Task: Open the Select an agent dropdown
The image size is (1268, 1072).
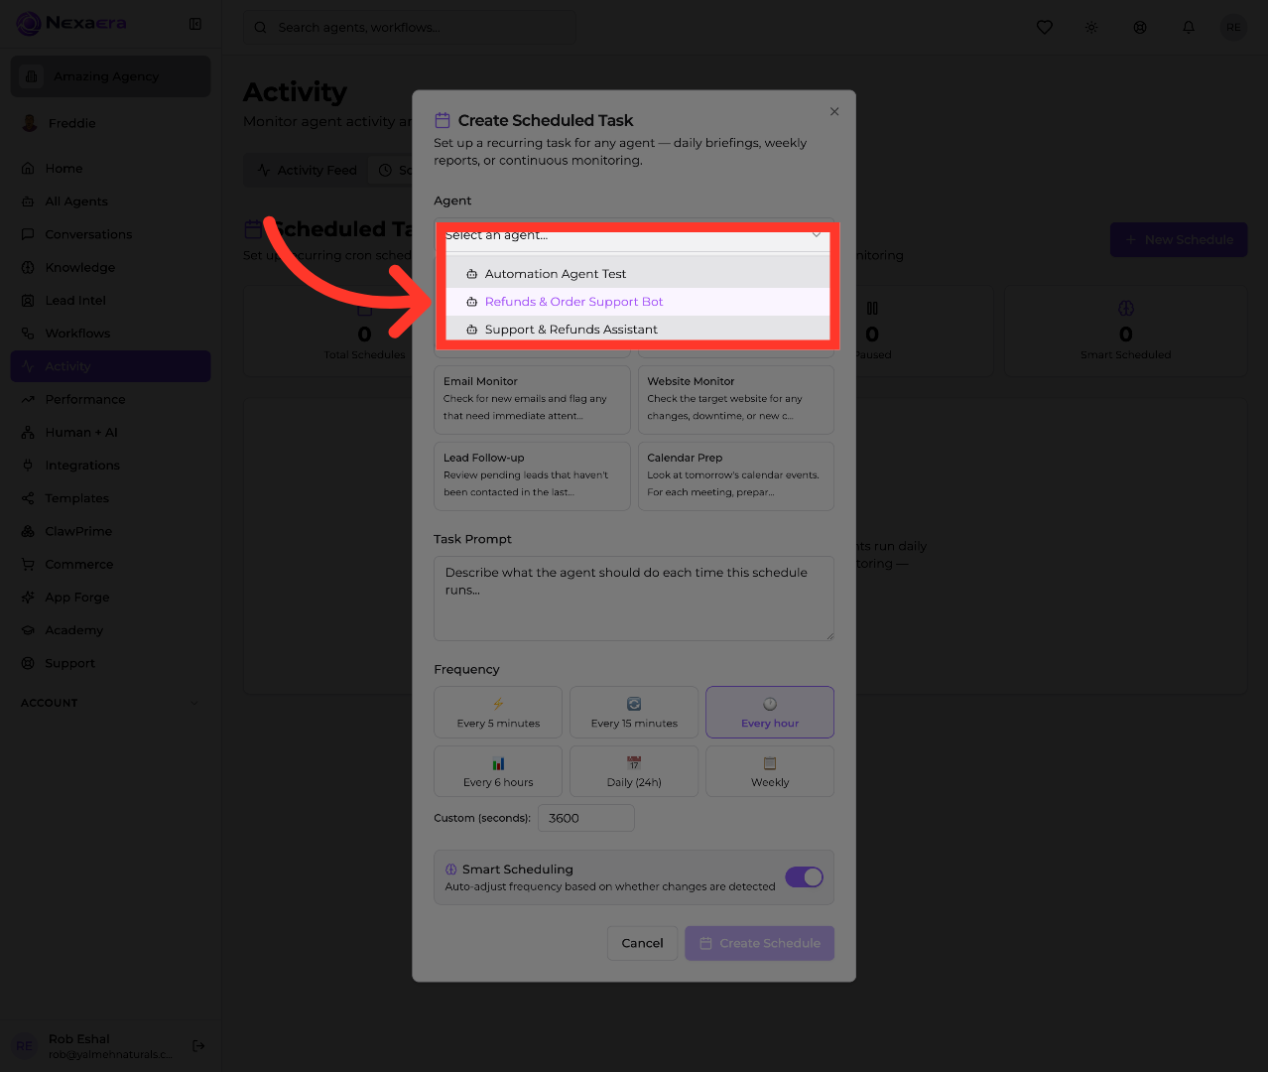Action: (x=634, y=235)
